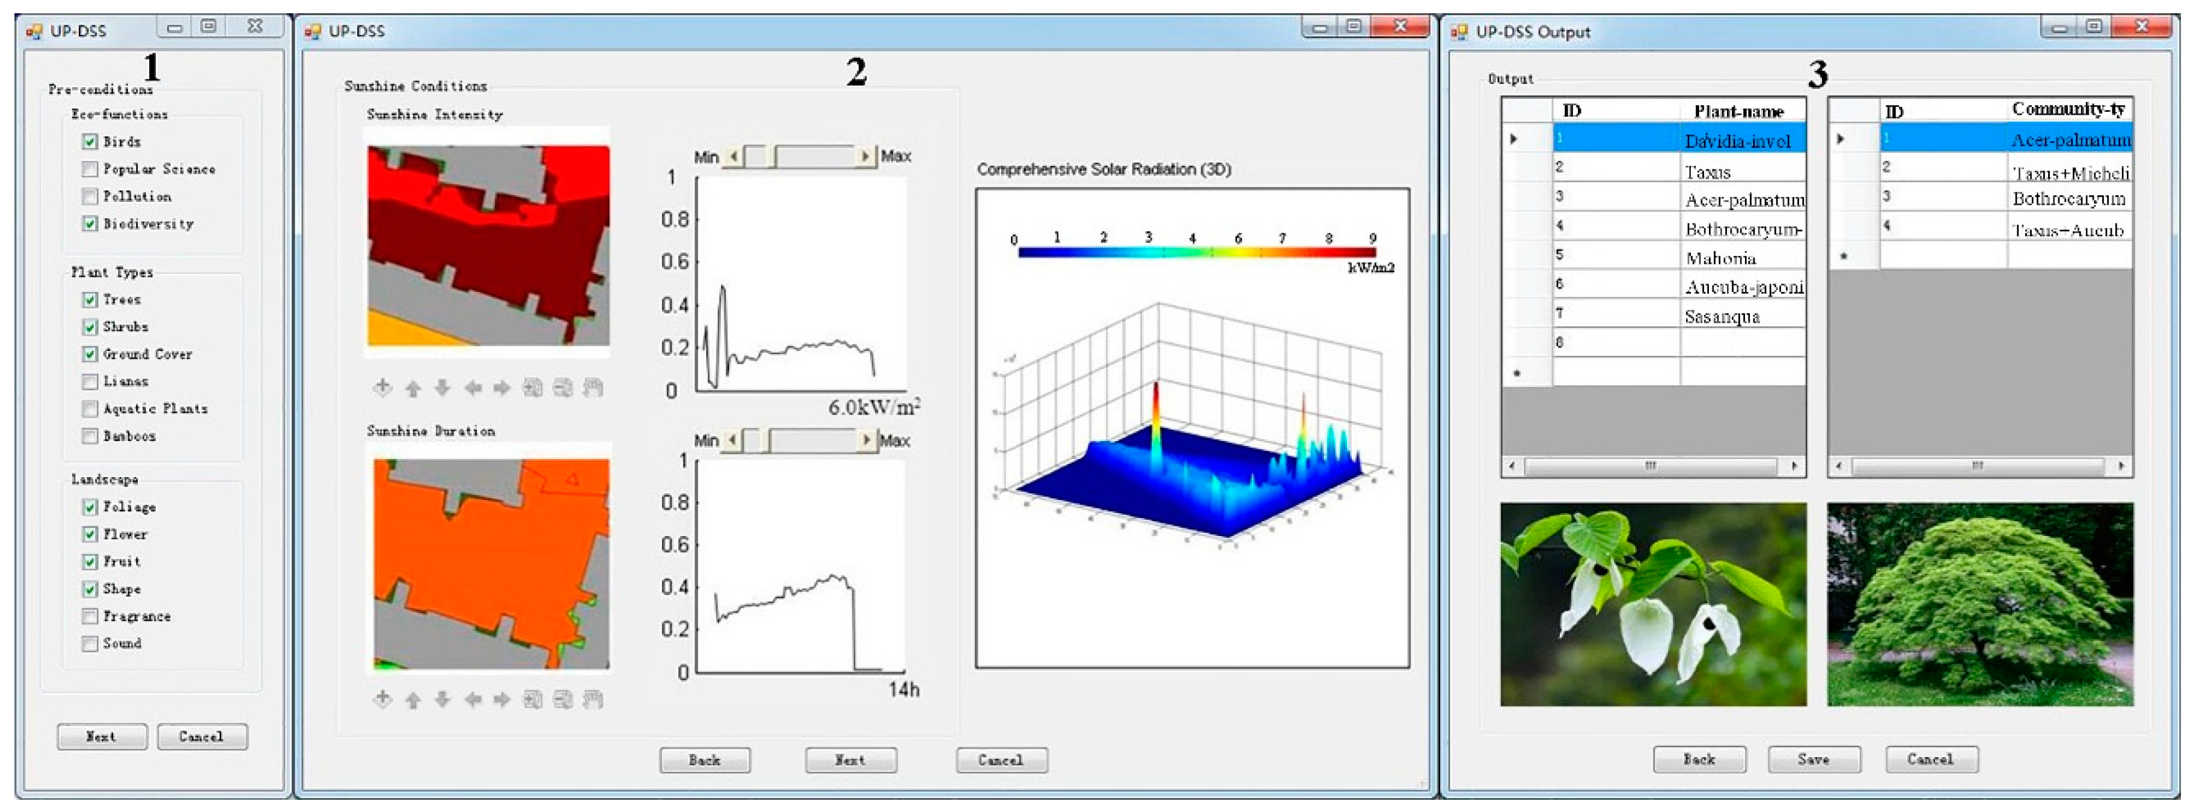Enable the Popular Science eco-function checkbox
The width and height of the screenshot is (2193, 810).
[90, 169]
